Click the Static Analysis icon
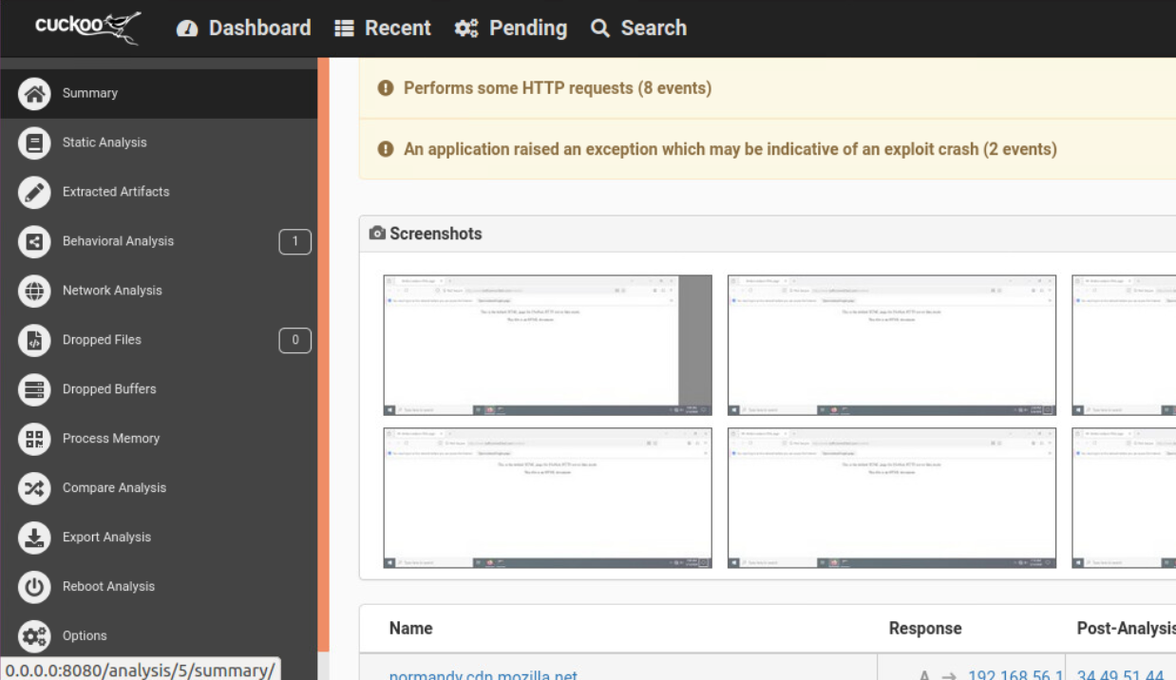This screenshot has height=680, width=1176. click(34, 142)
